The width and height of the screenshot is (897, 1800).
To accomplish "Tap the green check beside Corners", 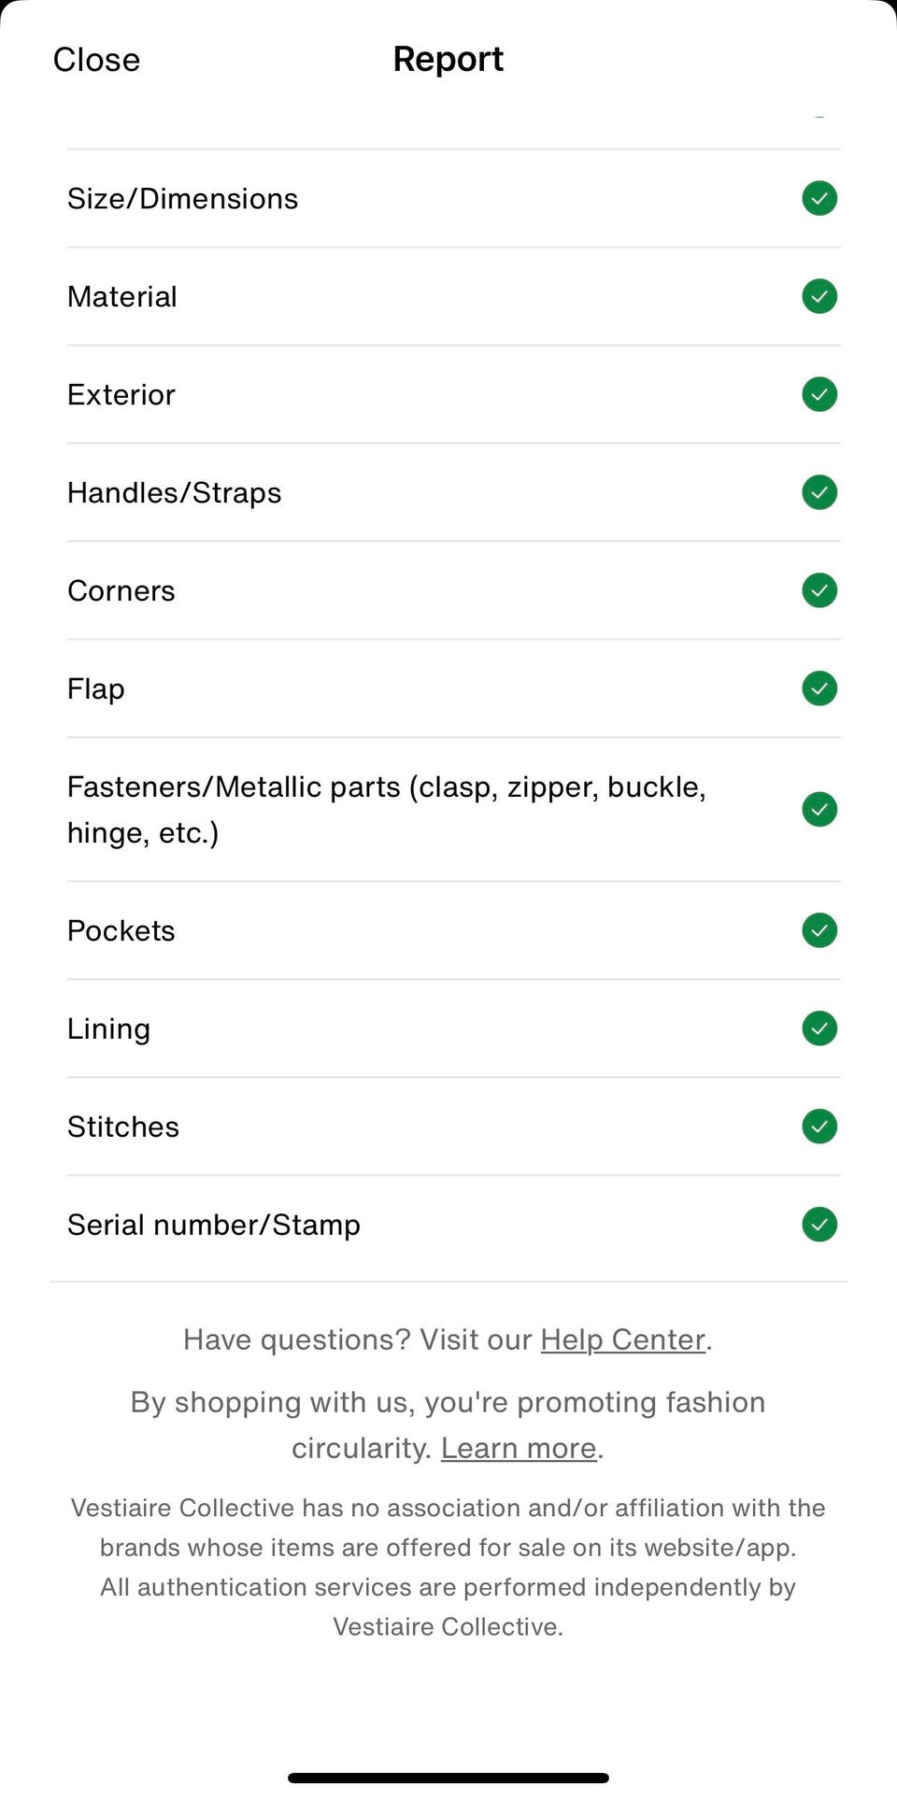I will (819, 590).
